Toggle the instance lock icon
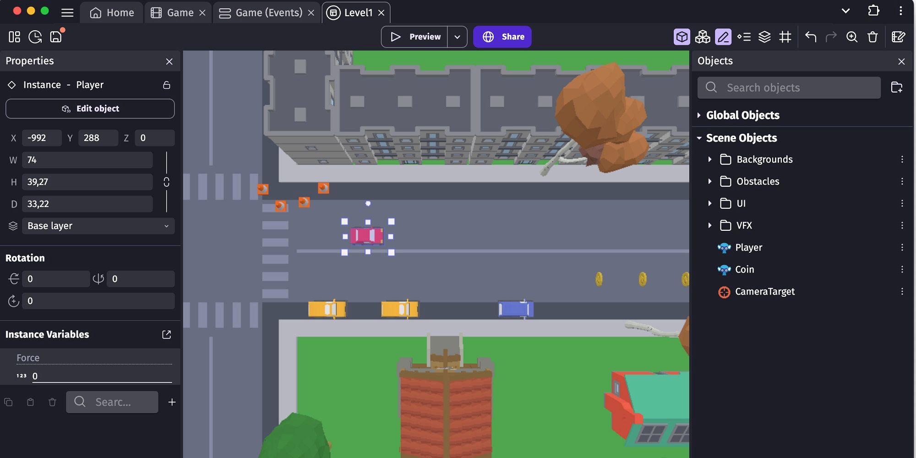 [x=167, y=85]
